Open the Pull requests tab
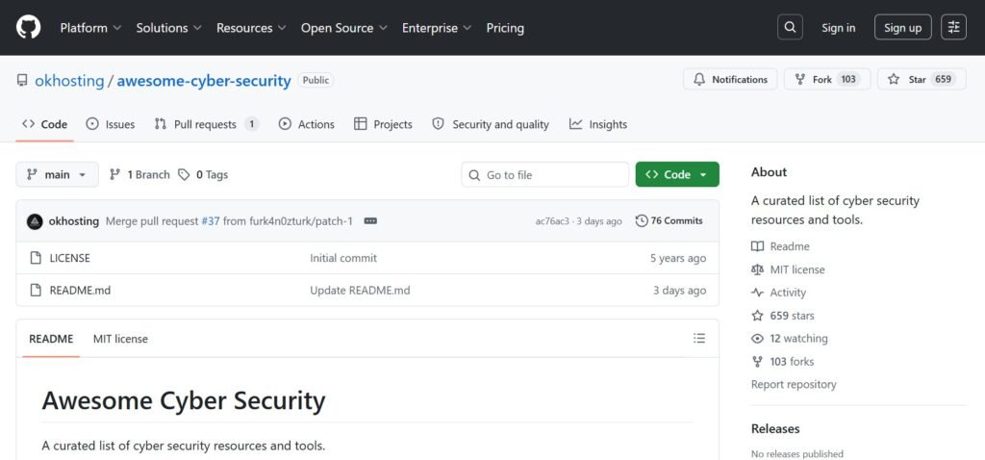The height and width of the screenshot is (460, 985). coord(207,124)
